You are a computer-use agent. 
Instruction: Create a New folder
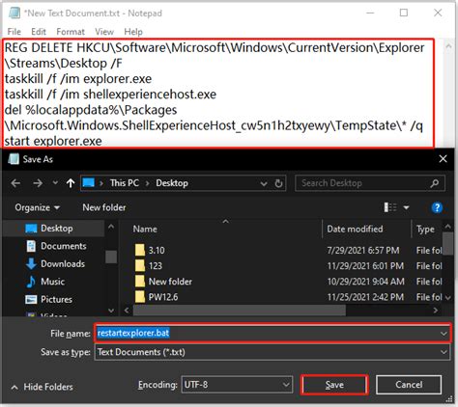[104, 207]
